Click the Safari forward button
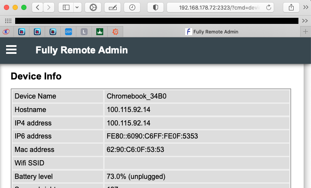 tap(49, 7)
